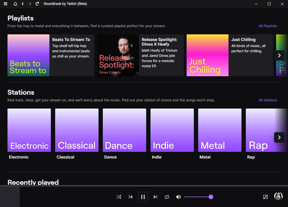
Task: Click the 'Dance' label below the tile
Action: [x=110, y=157]
